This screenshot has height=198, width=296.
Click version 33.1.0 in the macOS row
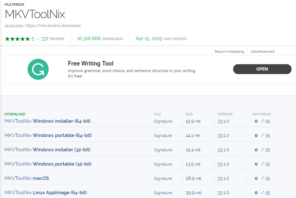coord(223,179)
